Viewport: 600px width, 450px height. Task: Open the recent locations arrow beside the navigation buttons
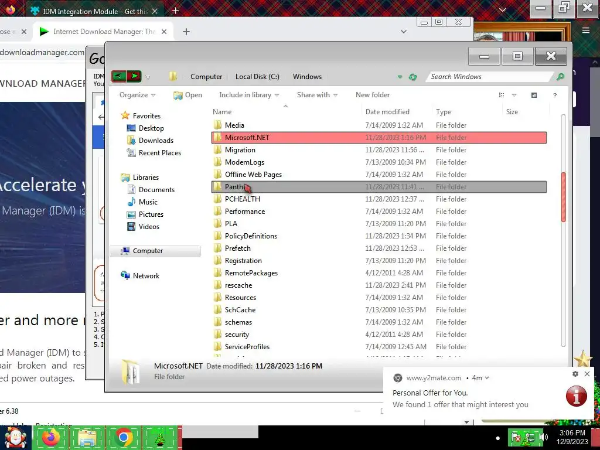coord(148,77)
